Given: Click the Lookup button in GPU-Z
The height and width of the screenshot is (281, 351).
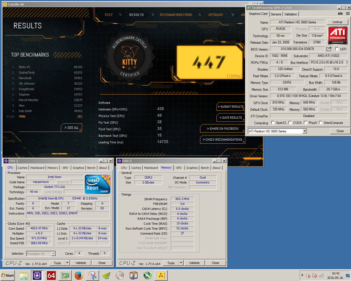Looking at the screenshot, I should tap(337, 22).
